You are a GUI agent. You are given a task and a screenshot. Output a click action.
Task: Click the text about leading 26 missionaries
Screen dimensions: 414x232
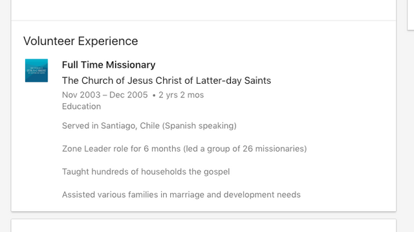click(x=245, y=149)
